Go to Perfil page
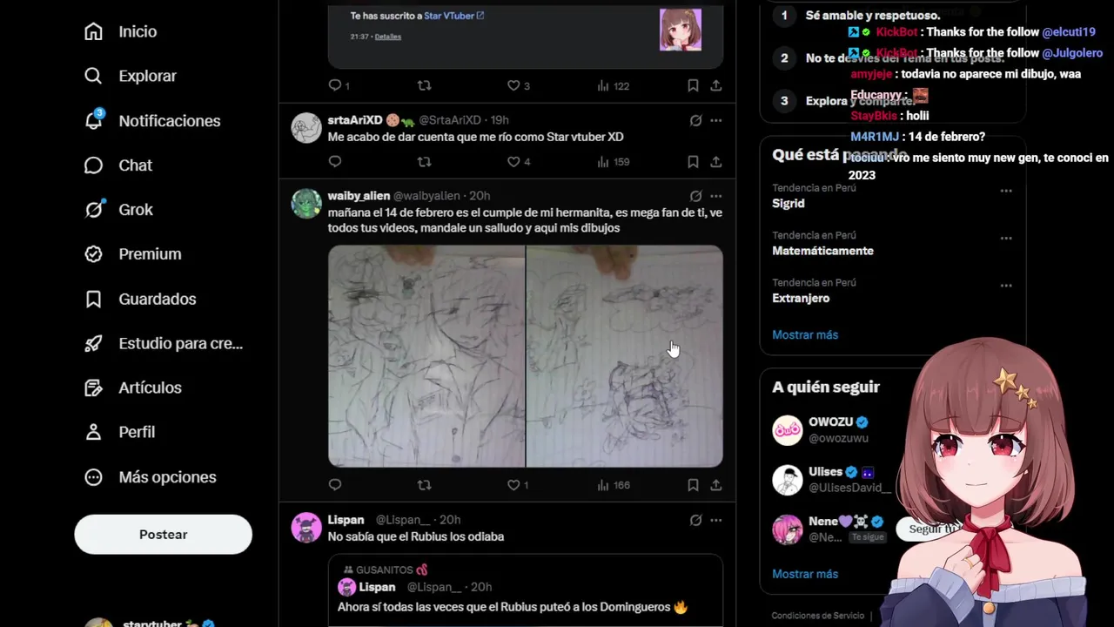Viewport: 1114px width, 627px height. click(x=137, y=432)
